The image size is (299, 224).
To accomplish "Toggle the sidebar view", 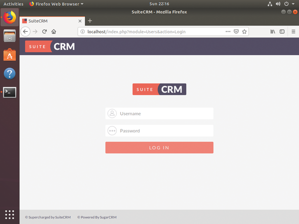I will [x=282, y=32].
